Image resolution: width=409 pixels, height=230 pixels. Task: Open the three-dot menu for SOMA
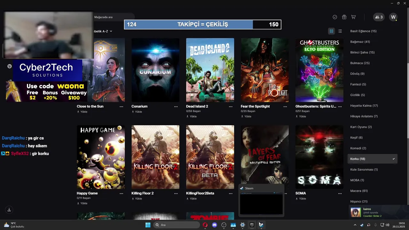pos(340,193)
